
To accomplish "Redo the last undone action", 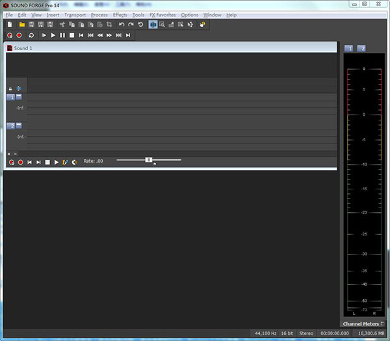I will (x=131, y=25).
